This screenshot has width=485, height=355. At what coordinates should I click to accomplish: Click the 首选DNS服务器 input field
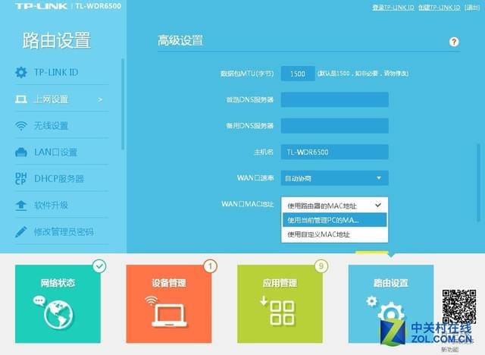coord(335,99)
